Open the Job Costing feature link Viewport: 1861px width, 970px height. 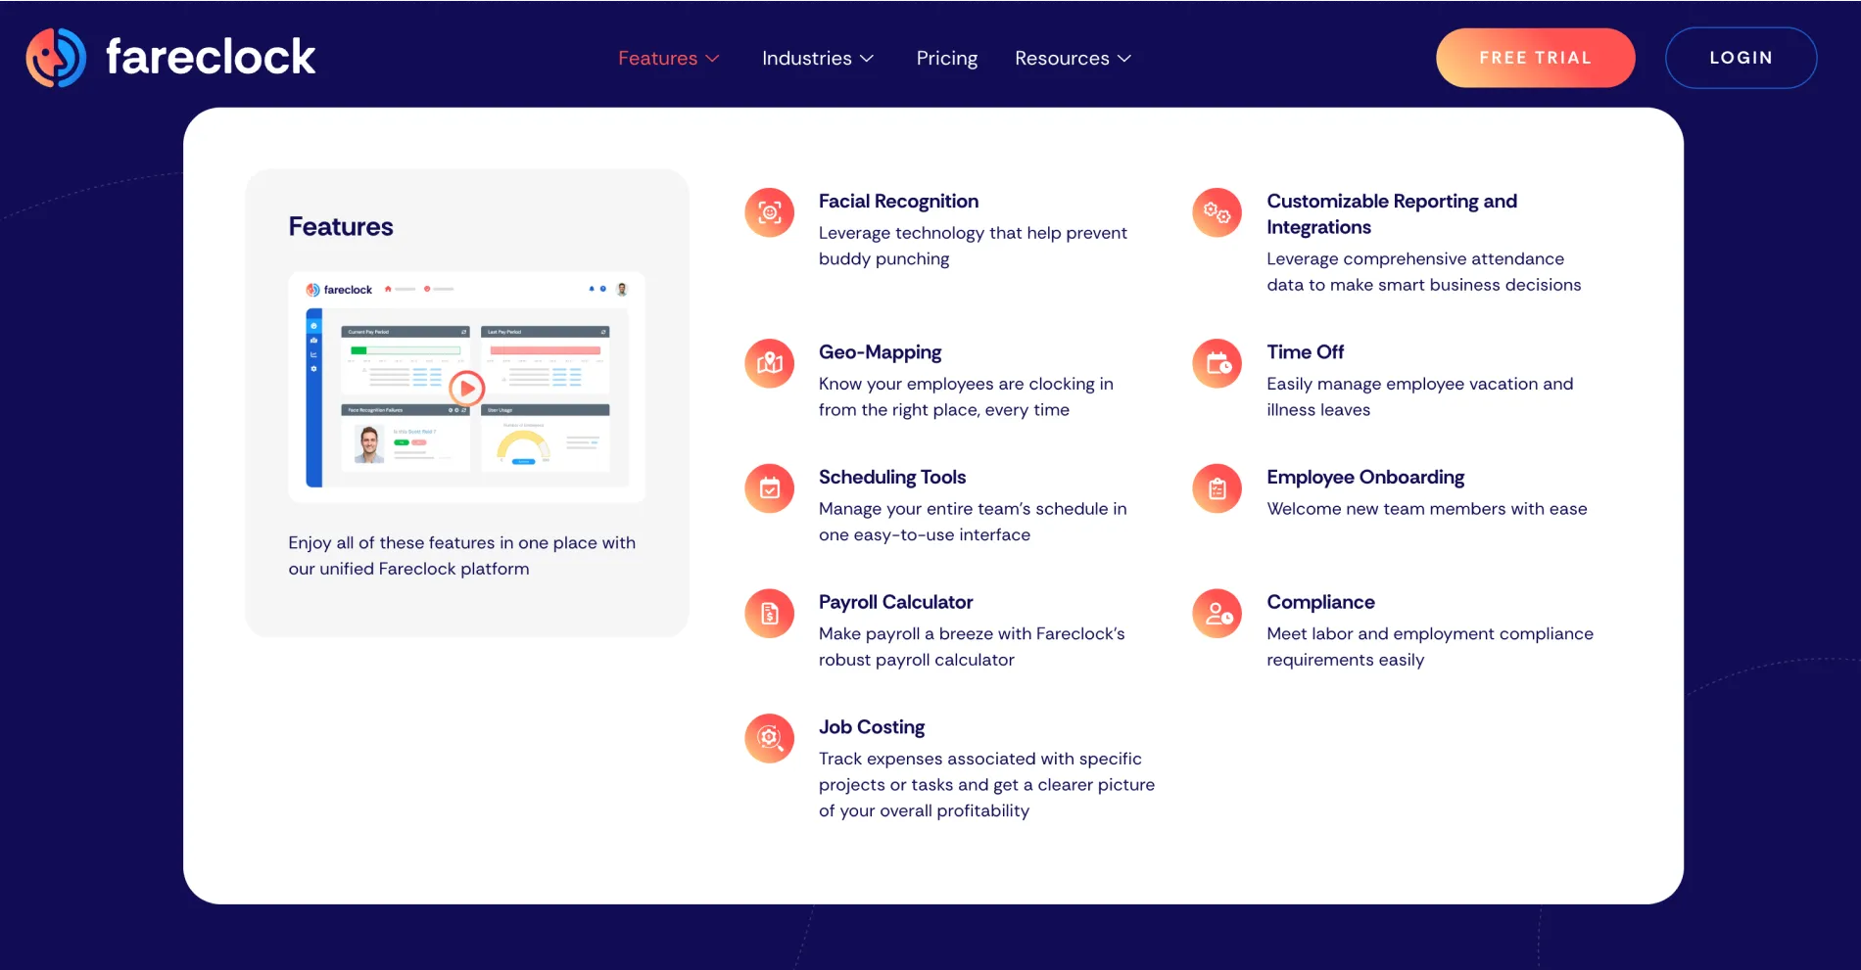pyautogui.click(x=872, y=727)
